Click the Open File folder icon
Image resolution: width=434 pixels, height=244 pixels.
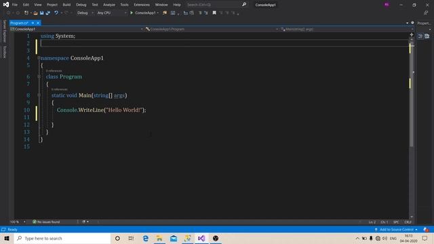35,13
